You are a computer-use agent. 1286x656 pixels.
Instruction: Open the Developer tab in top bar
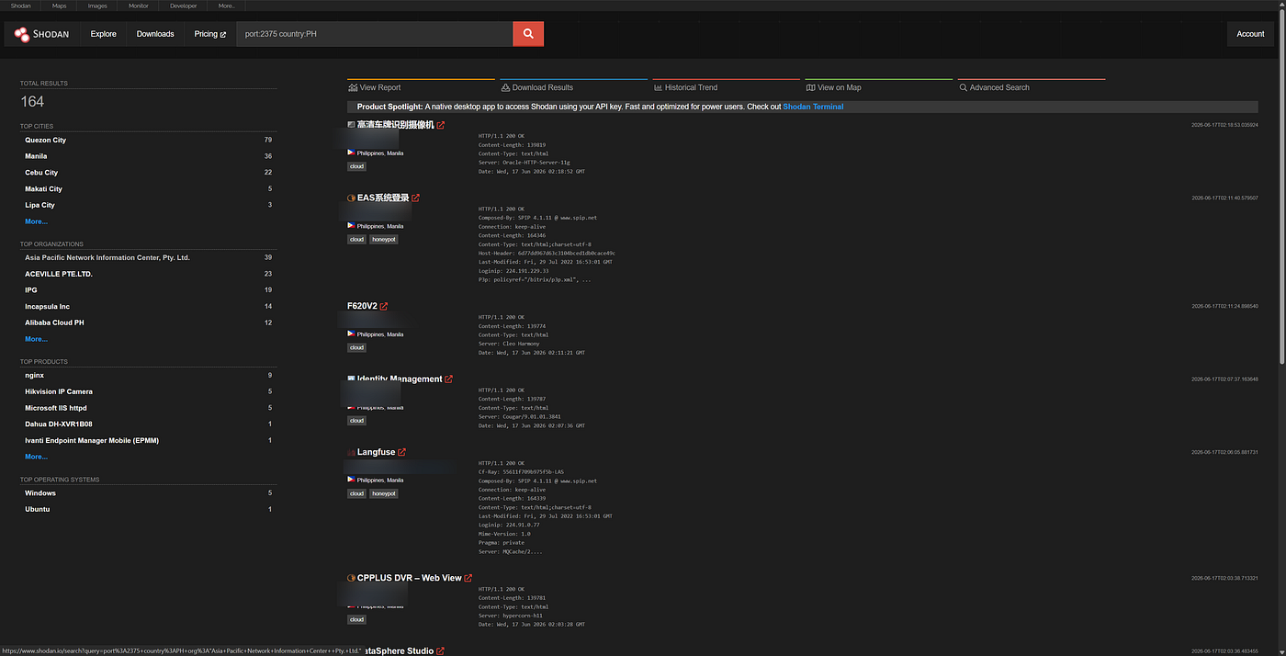[x=184, y=6]
